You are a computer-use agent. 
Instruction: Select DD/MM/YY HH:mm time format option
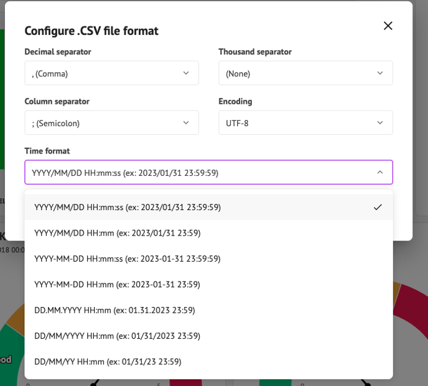coord(209,362)
